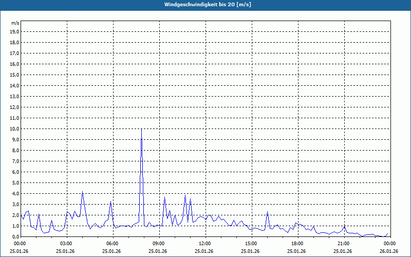
Task: Click the 18:00 time axis label
Action: (x=297, y=244)
